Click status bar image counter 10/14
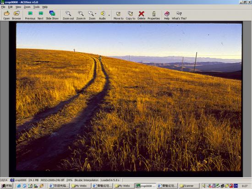This screenshot has width=252, height=189. point(4,180)
